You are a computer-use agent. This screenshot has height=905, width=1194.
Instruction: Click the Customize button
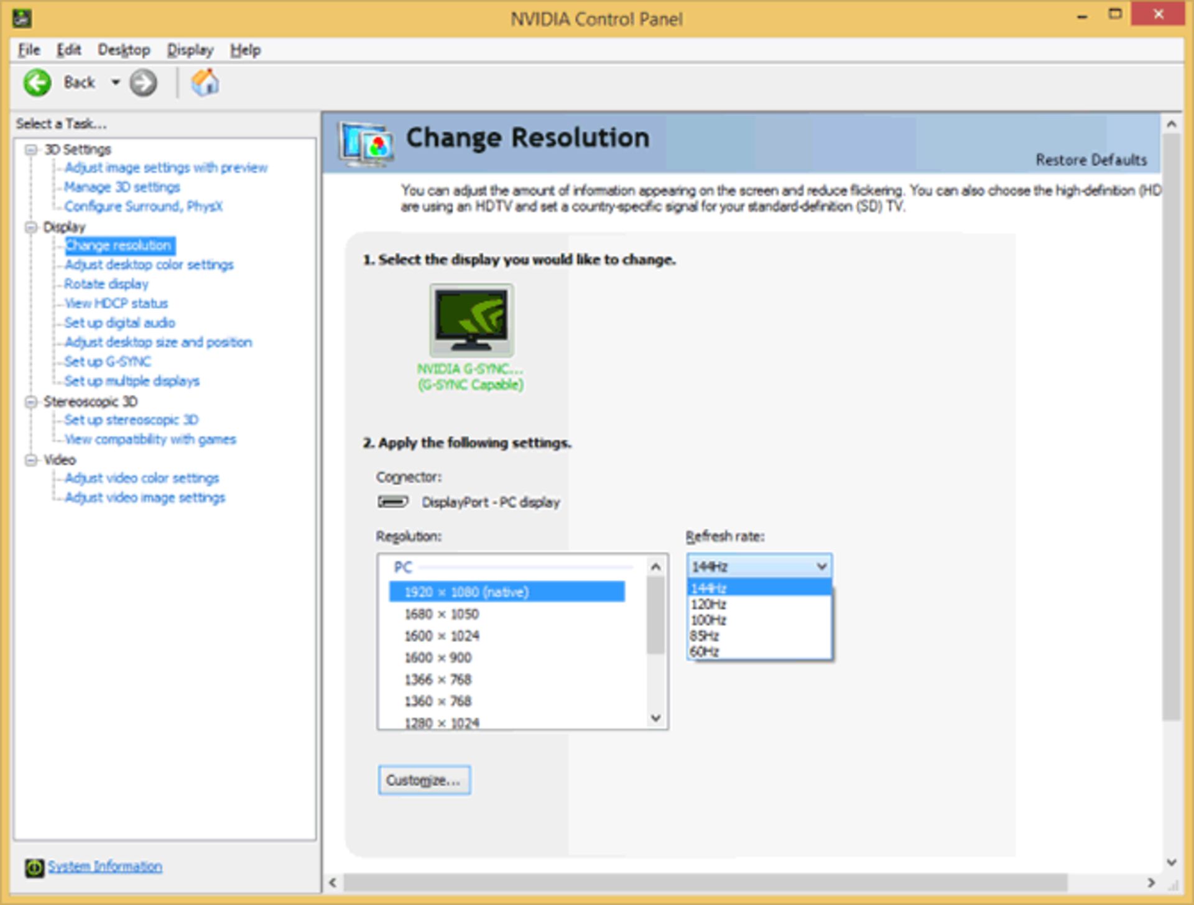425,779
